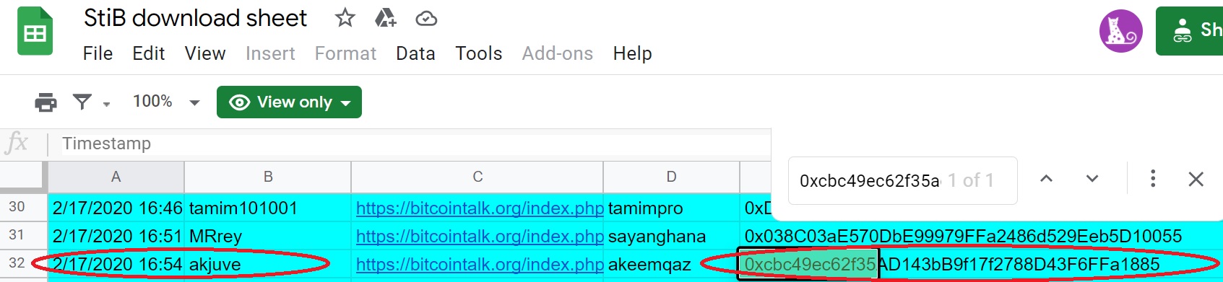Click the green Share button
This screenshot has width=1223, height=282.
(x=1189, y=31)
